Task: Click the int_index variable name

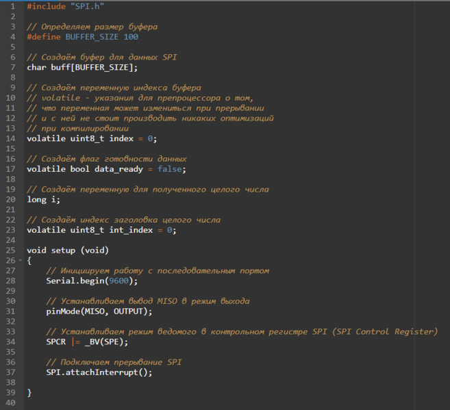Action: (131, 230)
